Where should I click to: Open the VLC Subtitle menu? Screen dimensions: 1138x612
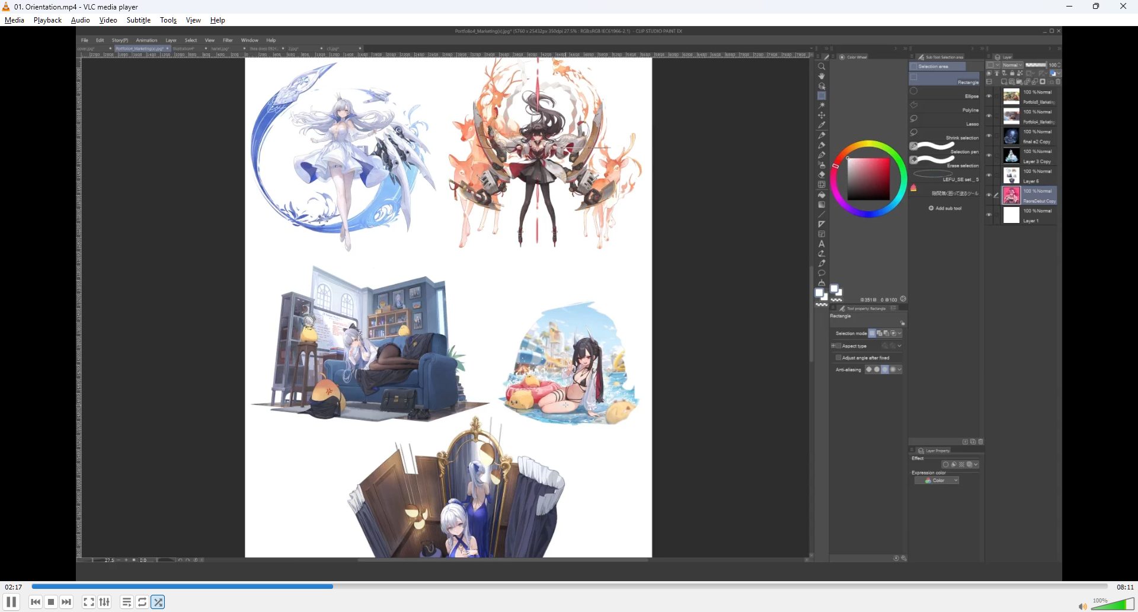(139, 20)
